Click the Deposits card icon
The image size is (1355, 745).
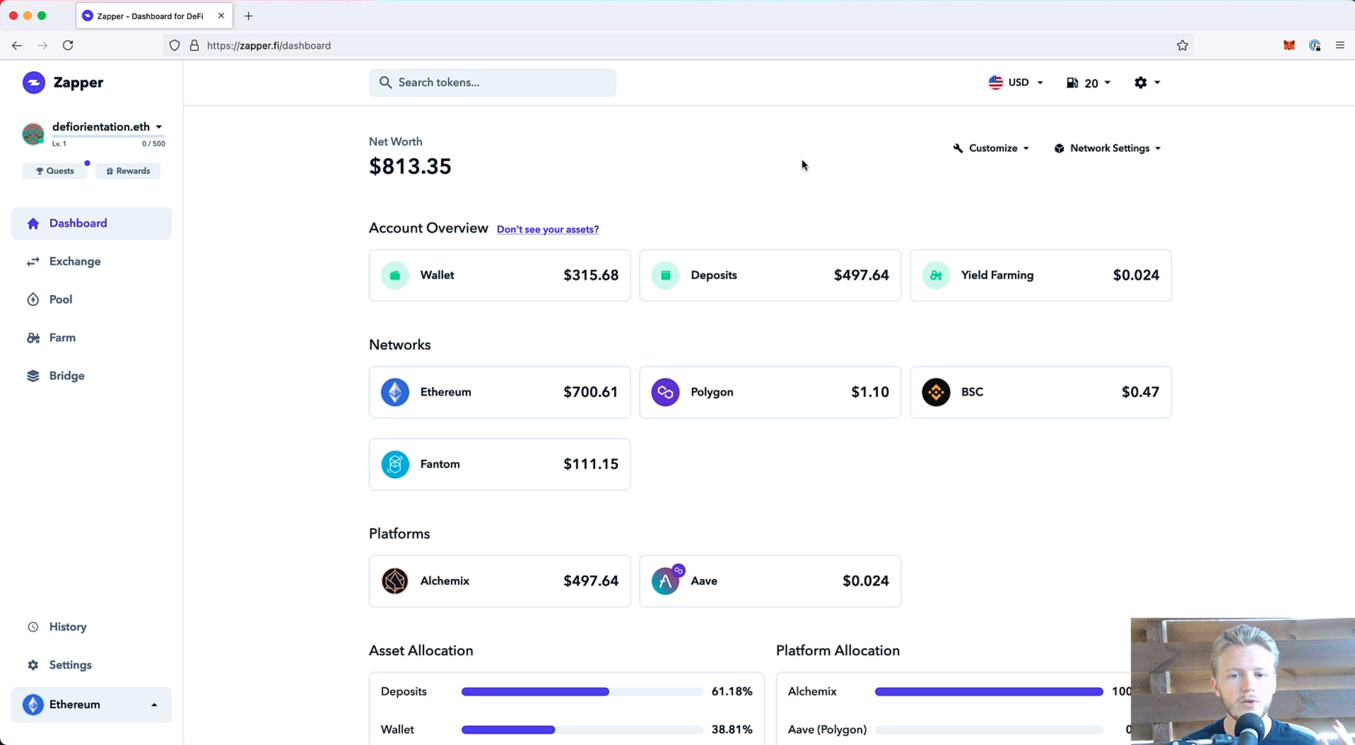click(665, 275)
